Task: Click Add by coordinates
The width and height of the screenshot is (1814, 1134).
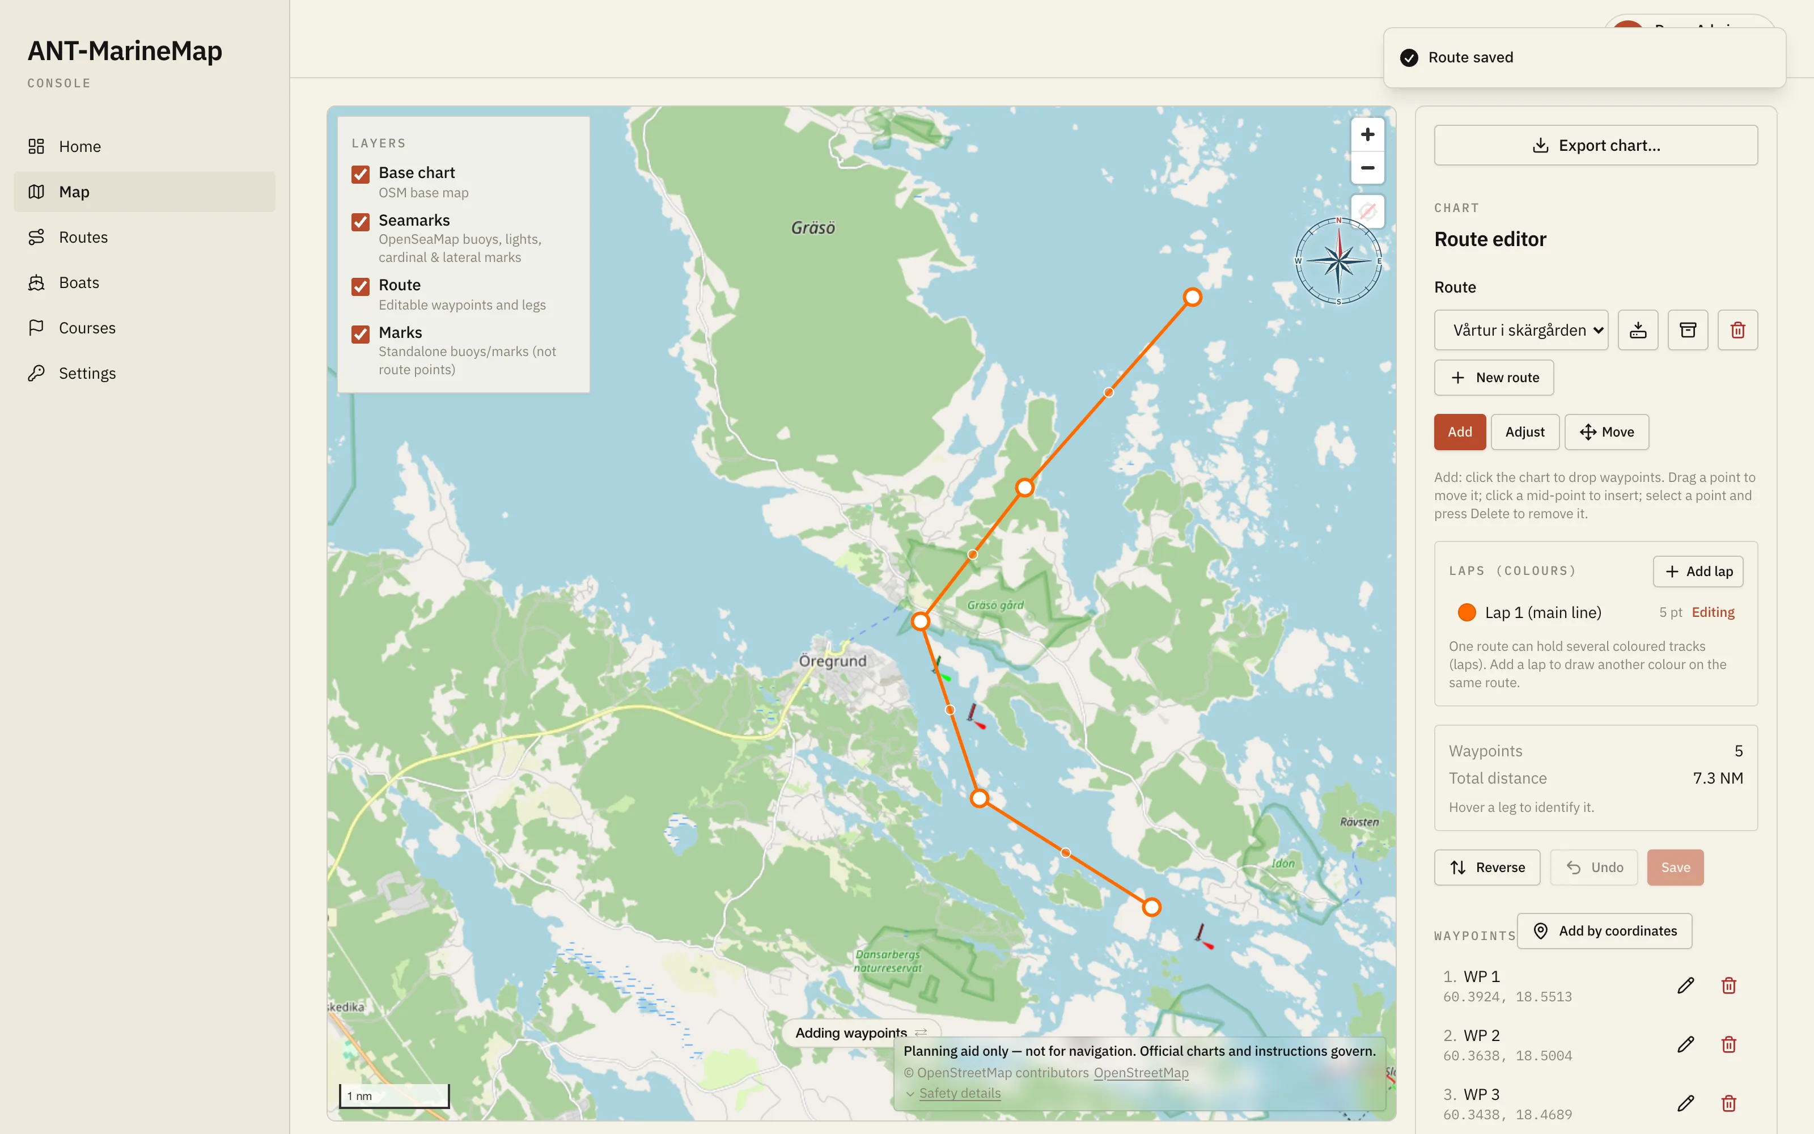Action: [x=1605, y=931]
